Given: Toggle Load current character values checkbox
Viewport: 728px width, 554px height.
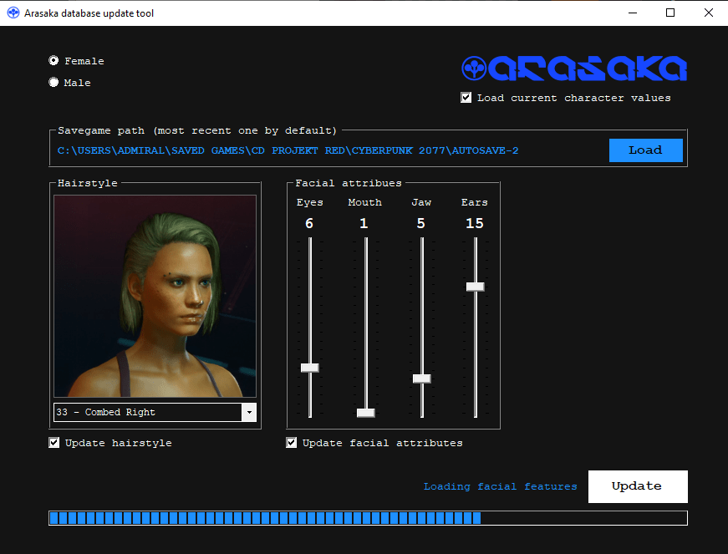Looking at the screenshot, I should pos(466,98).
